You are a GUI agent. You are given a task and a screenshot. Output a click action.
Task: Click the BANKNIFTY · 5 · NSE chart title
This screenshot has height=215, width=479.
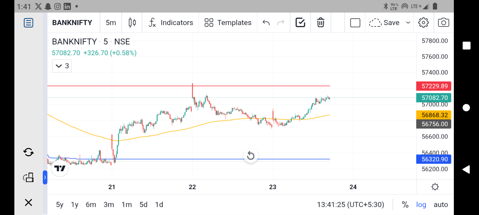coord(91,42)
